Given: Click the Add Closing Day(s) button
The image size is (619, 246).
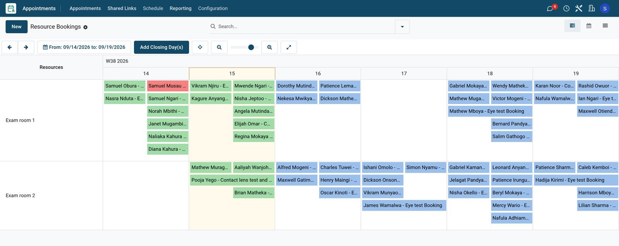Looking at the screenshot, I should [x=161, y=47].
